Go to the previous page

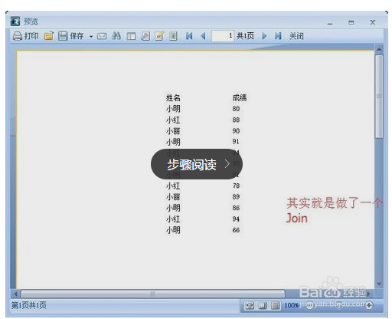[203, 36]
